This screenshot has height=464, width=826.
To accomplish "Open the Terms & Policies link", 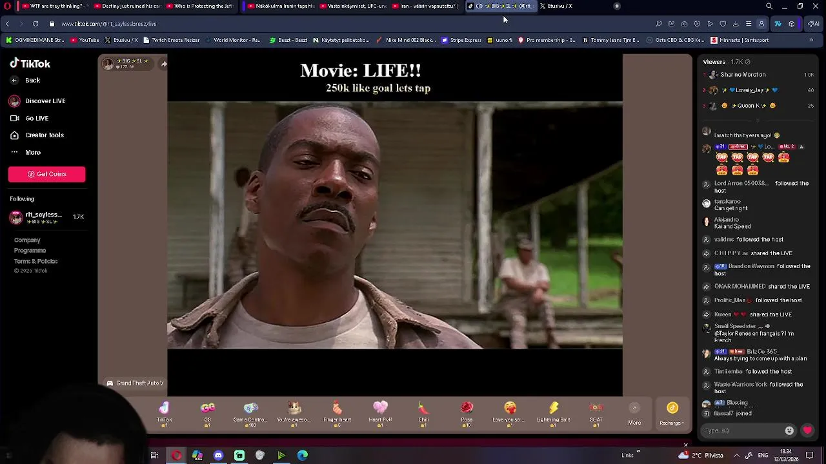I will tap(35, 262).
